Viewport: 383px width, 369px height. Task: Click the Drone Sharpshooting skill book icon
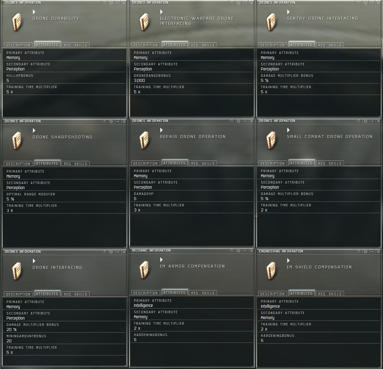tap(16, 141)
